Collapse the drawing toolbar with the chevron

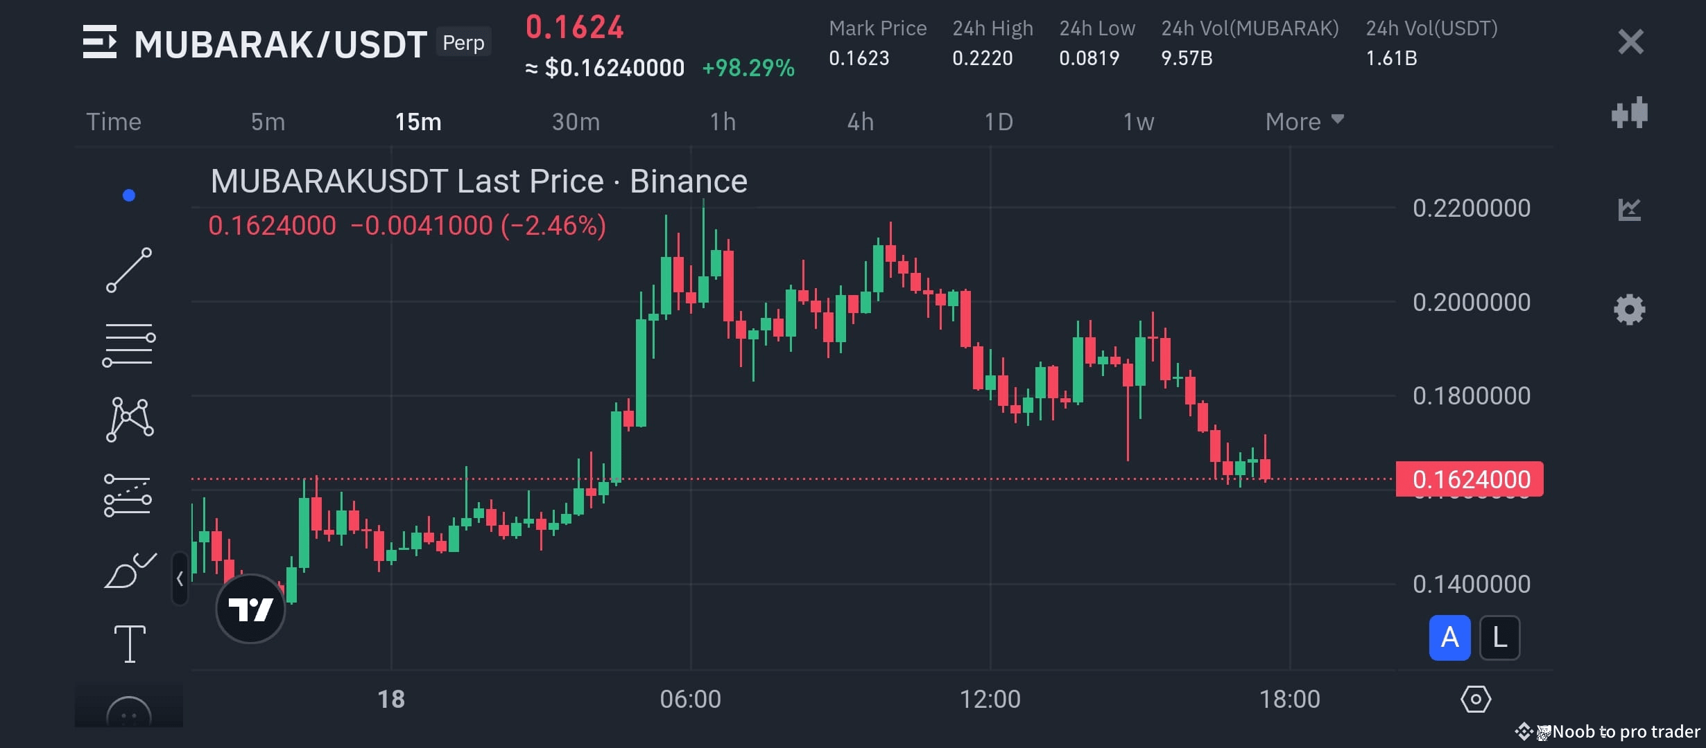pyautogui.click(x=179, y=577)
